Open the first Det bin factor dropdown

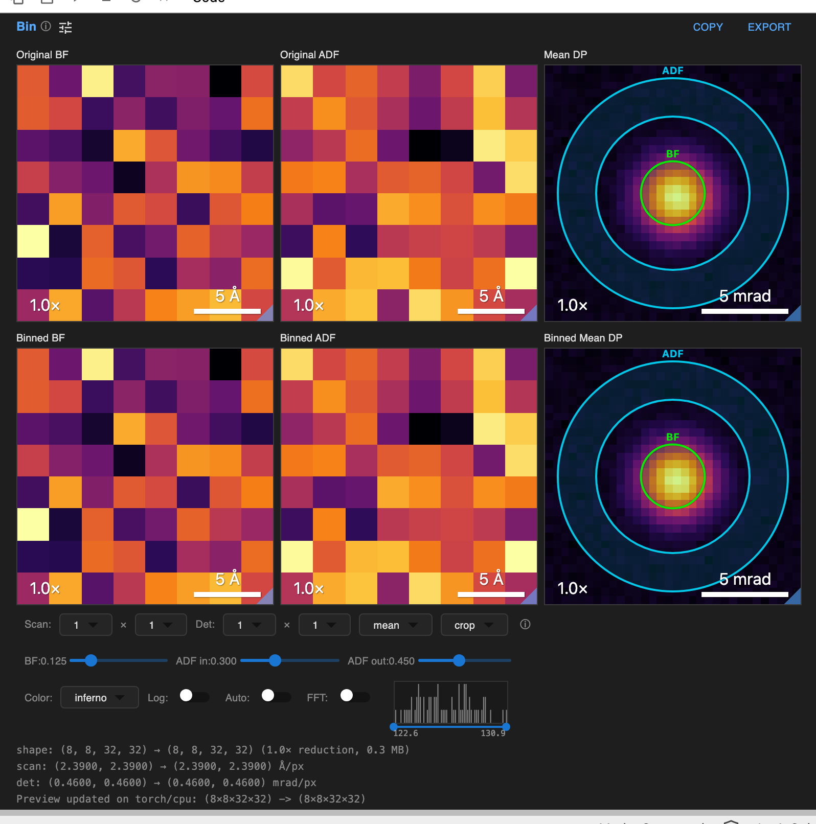pos(249,625)
